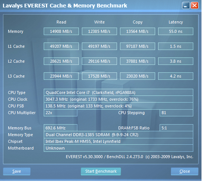Select L3 Cache Read 23944 MB/s
This screenshot has width=203, height=182.
click(x=61, y=76)
